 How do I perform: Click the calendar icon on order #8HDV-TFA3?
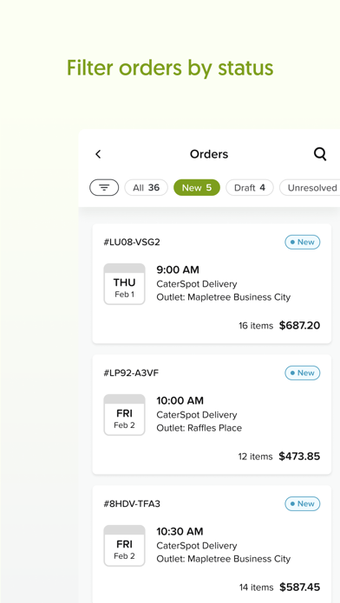click(124, 546)
